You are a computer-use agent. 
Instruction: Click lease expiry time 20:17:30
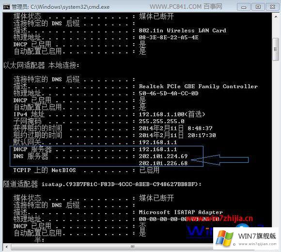coord(202,135)
